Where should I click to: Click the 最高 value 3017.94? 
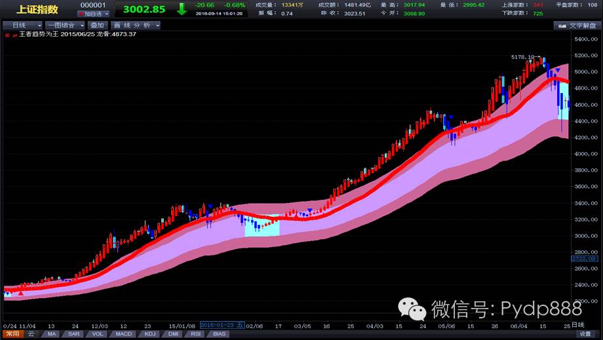pos(414,5)
